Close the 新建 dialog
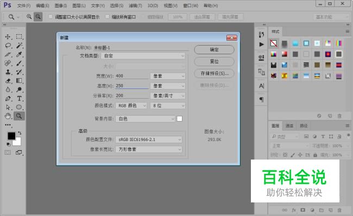This screenshot has width=353, height=216. (x=232, y=38)
